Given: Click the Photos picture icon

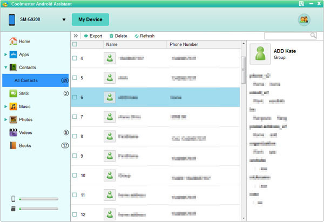Looking at the screenshot, I should tap(13, 119).
